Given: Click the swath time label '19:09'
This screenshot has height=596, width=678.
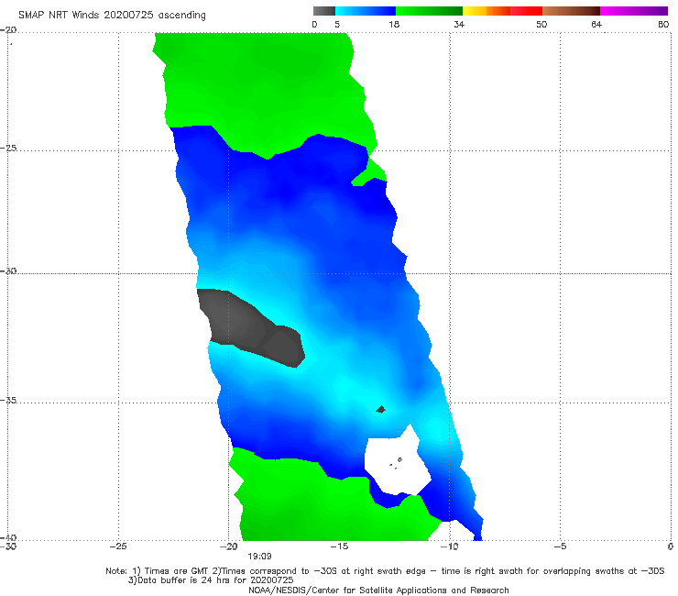Looking at the screenshot, I should pyautogui.click(x=259, y=557).
